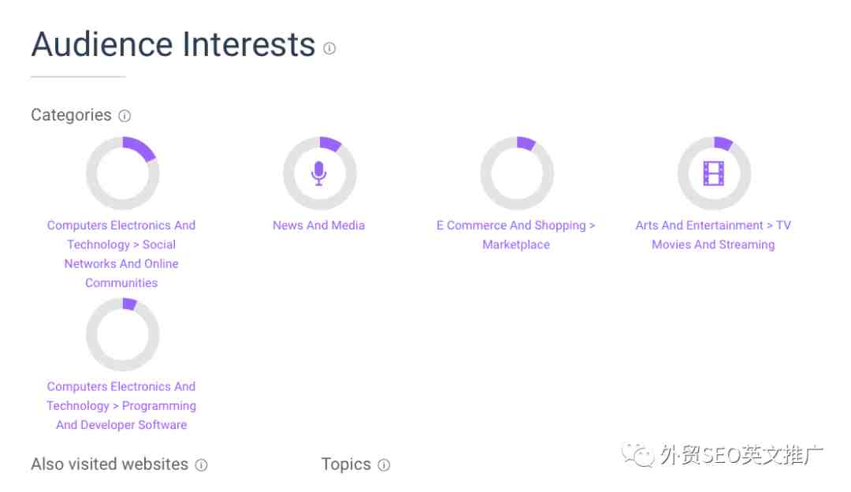Open TV Movies And Streaming category link

pos(713,235)
